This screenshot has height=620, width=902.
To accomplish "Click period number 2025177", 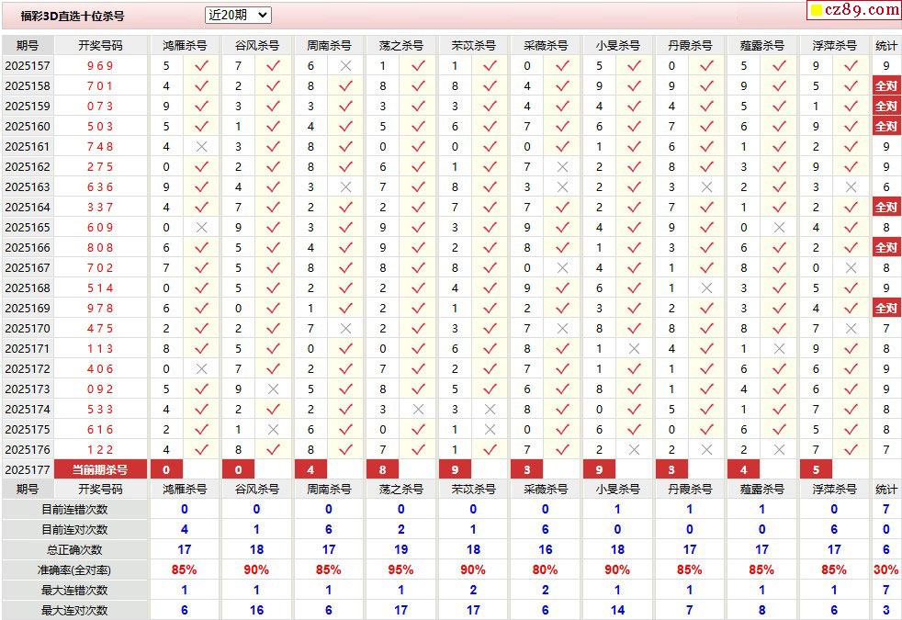I will pyautogui.click(x=27, y=470).
